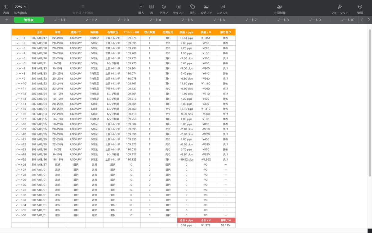
Task: Open the 77% zoom dropdown
Action: [x=20, y=7]
